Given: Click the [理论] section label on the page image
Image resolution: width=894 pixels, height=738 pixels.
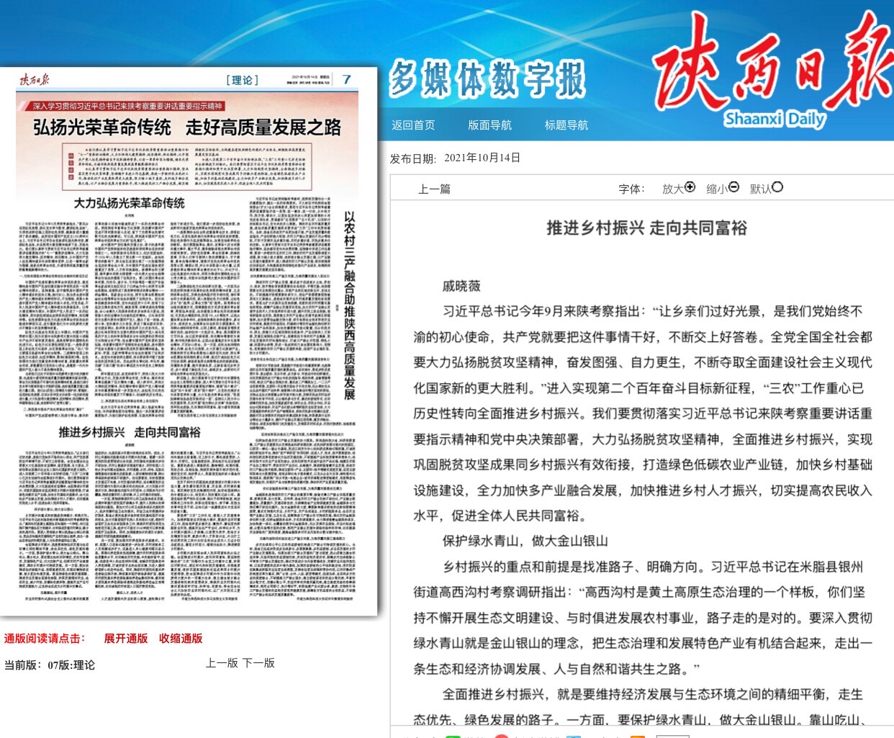Looking at the screenshot, I should click(x=242, y=80).
